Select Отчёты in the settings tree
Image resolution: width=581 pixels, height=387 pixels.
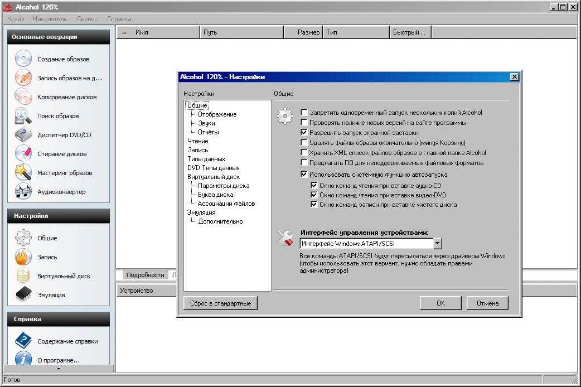tap(208, 132)
